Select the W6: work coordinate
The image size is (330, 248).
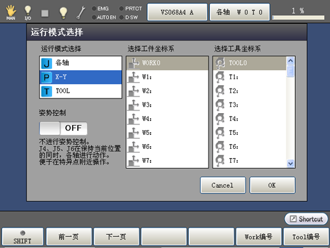pos(168,147)
